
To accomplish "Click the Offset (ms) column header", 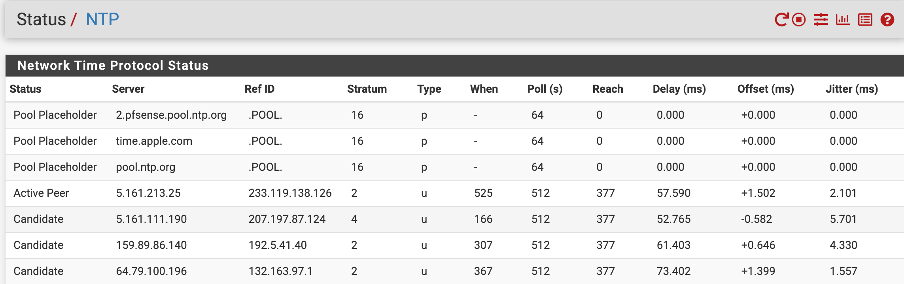I will pos(766,89).
